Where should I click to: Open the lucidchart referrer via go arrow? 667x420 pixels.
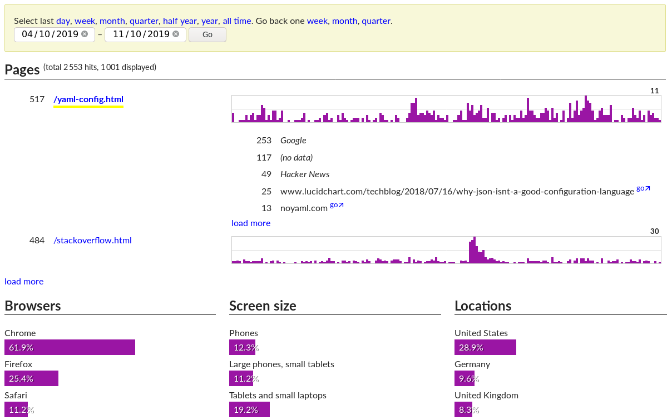(642, 188)
